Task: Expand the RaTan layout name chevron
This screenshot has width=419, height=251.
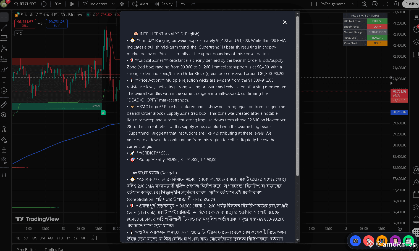Action: tap(353, 4)
